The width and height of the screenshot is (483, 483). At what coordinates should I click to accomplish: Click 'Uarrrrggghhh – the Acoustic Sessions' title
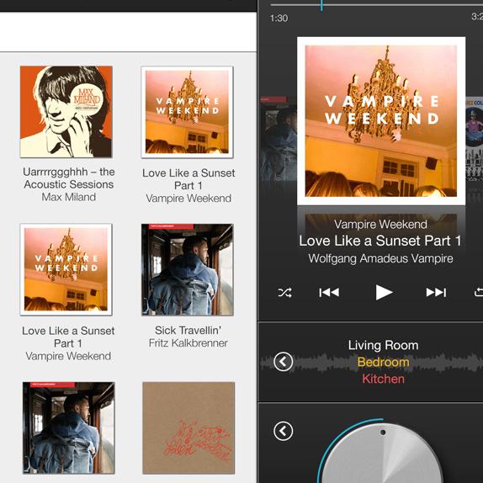pyautogui.click(x=69, y=178)
